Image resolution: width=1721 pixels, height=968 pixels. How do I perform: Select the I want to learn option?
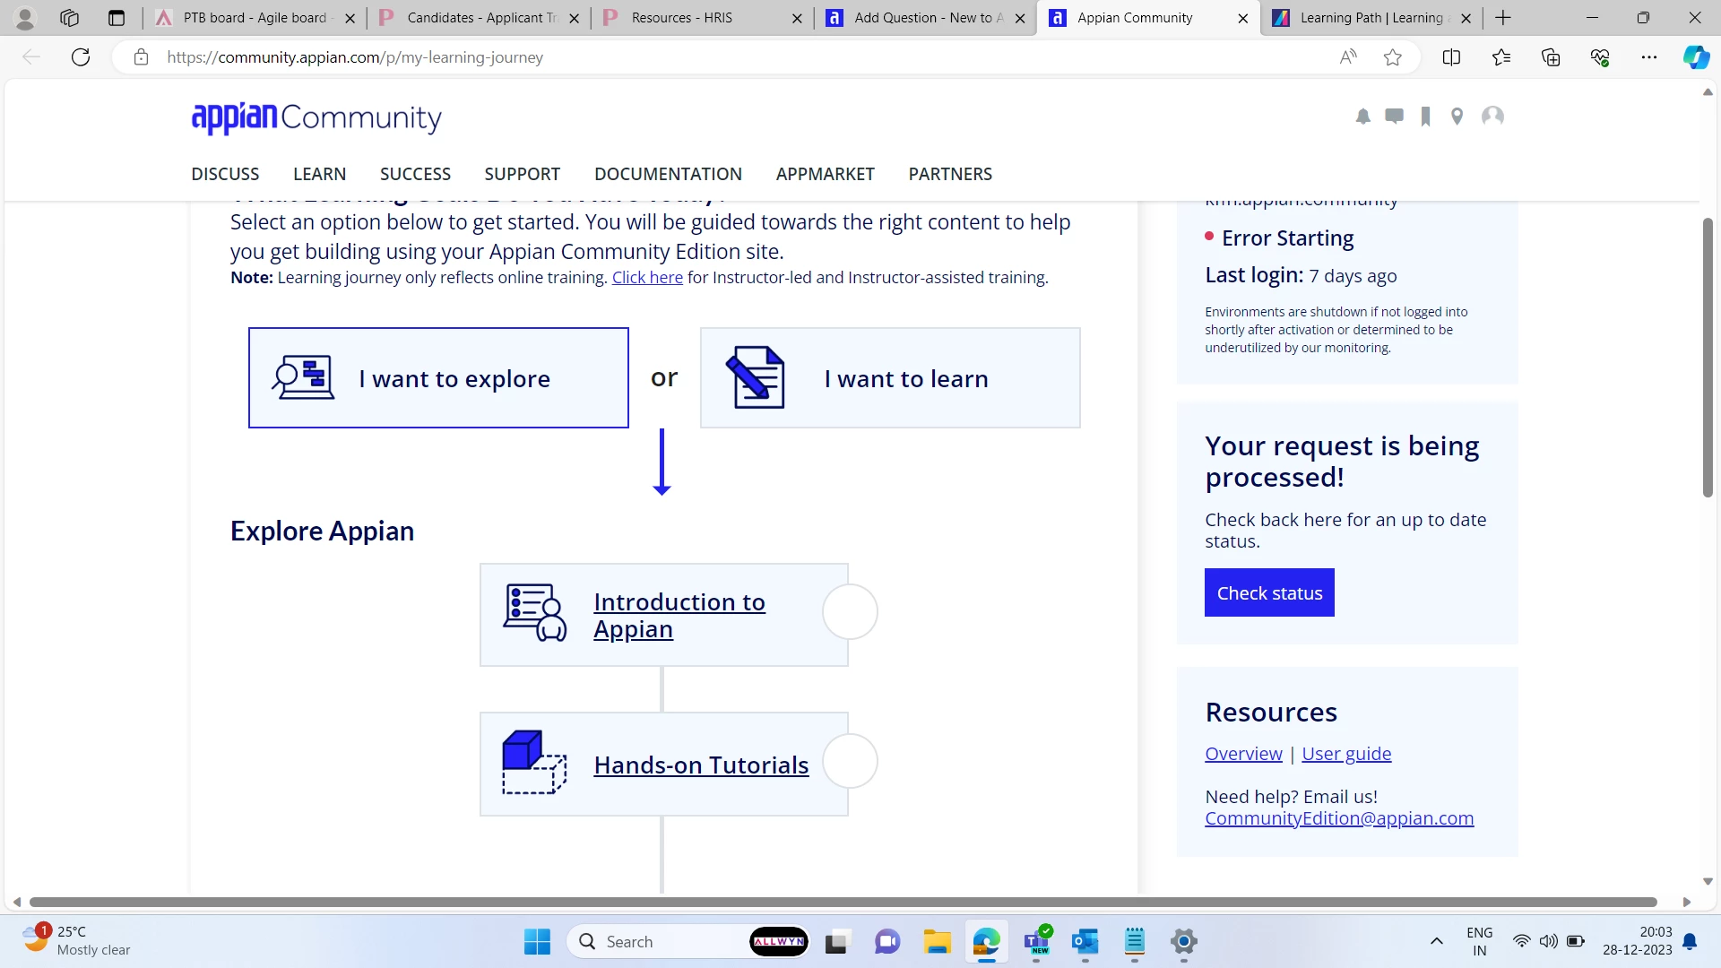890,377
